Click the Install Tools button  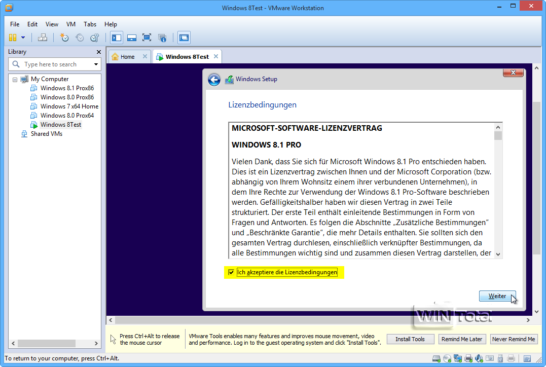click(410, 339)
